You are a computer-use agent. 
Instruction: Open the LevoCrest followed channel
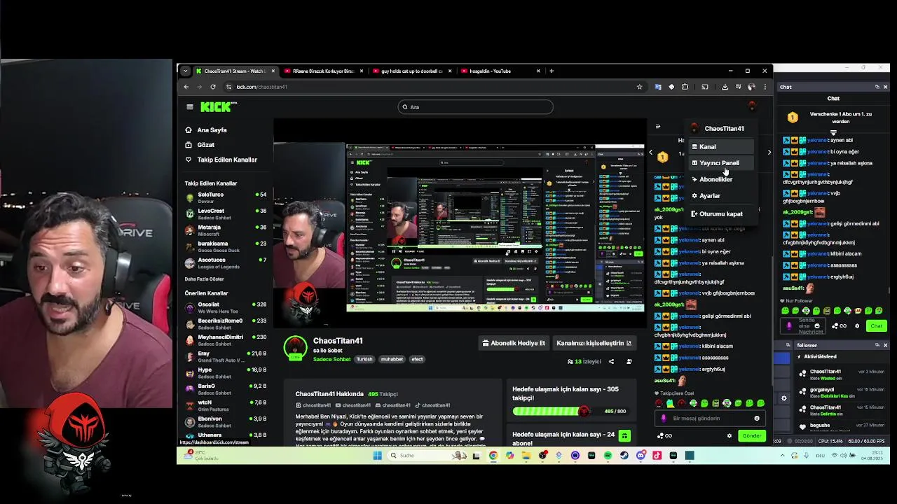(x=225, y=213)
